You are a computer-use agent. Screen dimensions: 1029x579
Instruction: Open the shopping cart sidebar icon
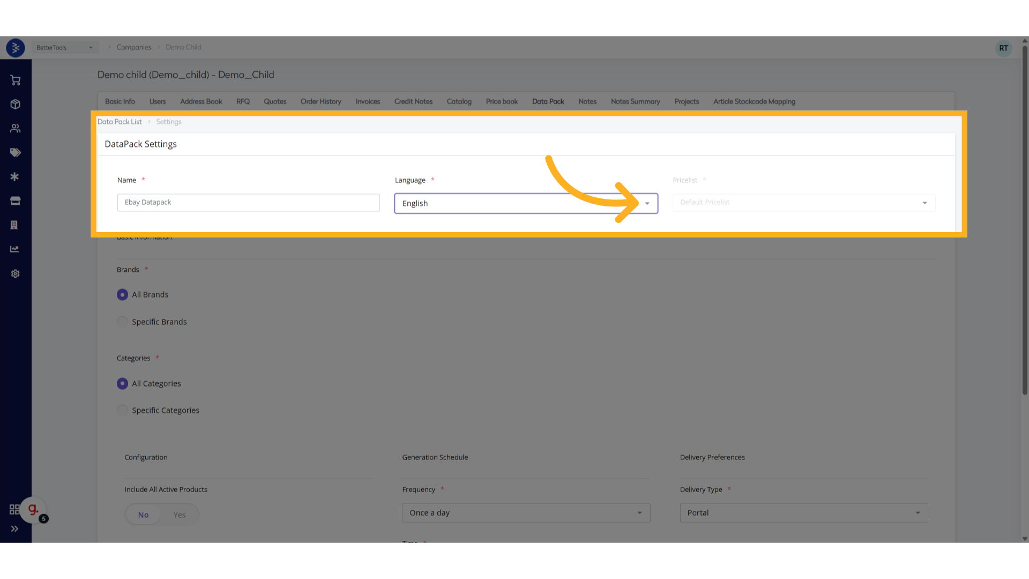[x=15, y=80]
